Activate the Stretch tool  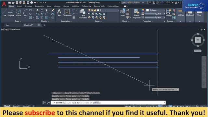click(37, 18)
